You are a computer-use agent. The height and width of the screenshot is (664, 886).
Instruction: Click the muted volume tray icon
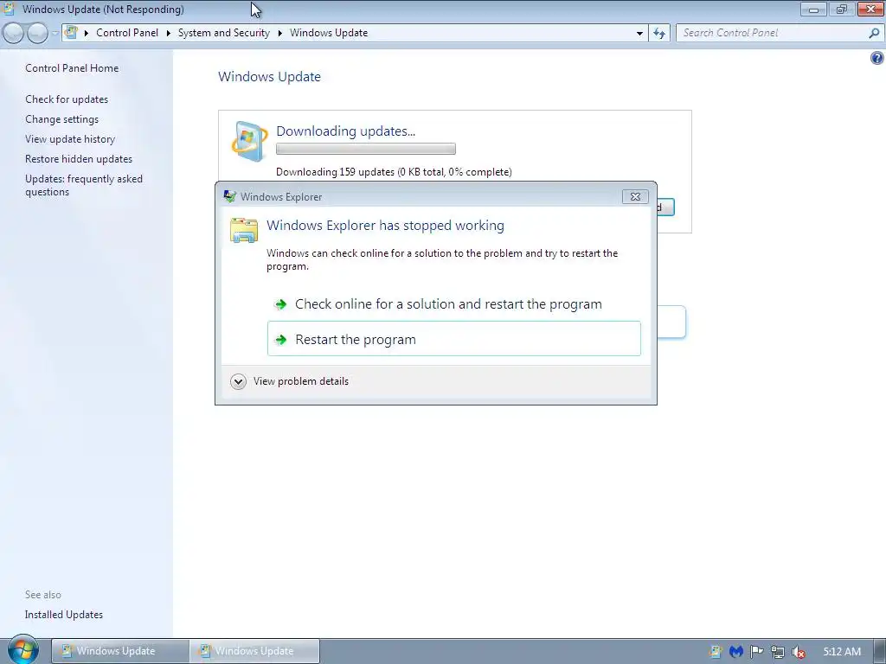point(799,652)
